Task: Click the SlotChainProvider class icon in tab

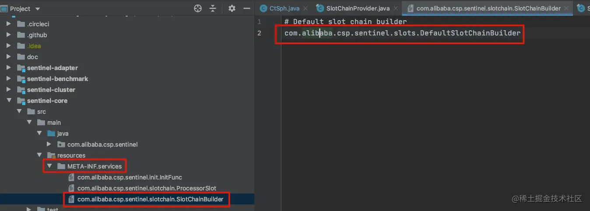Action: (320, 8)
